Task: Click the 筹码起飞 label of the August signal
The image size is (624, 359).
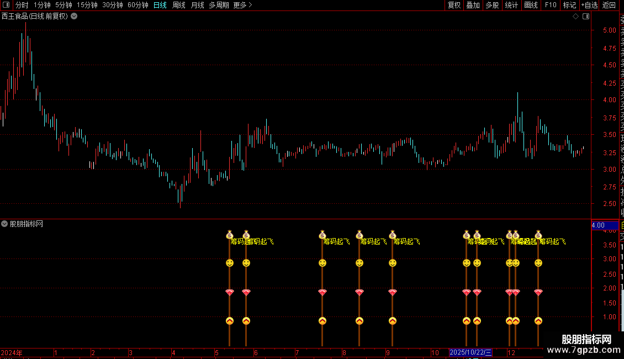Action: tap(373, 241)
